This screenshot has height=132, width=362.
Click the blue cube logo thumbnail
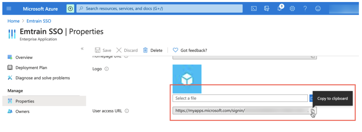point(187,79)
